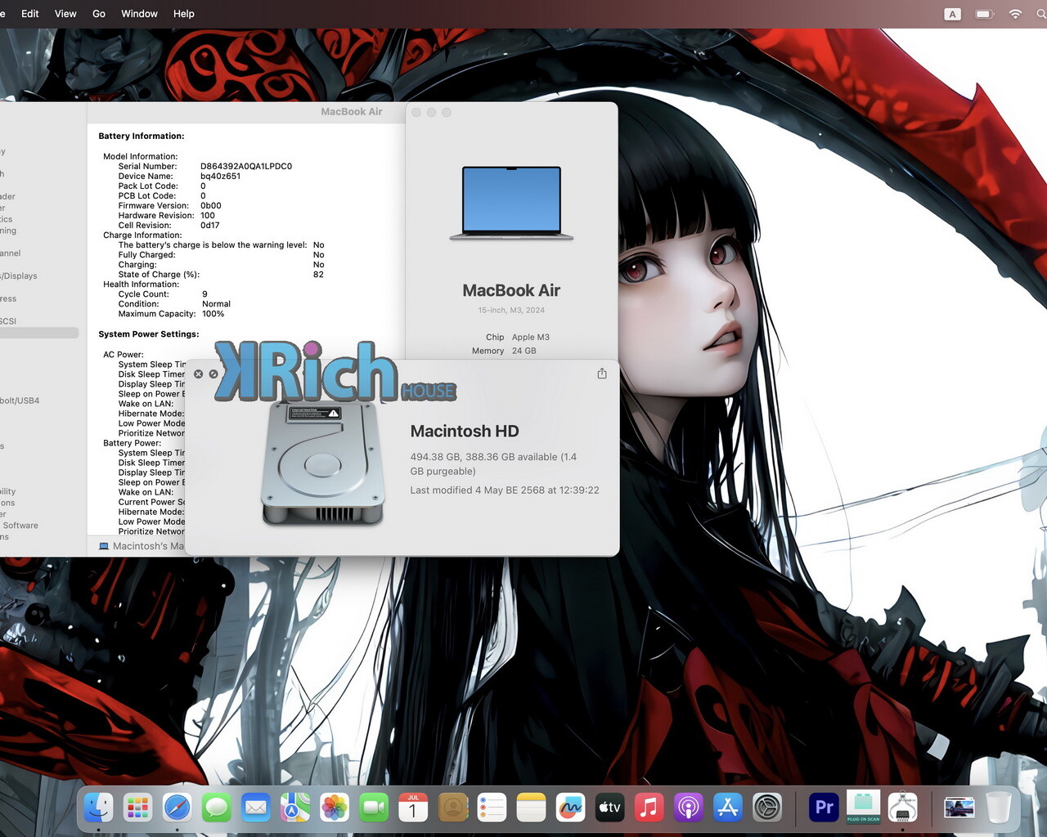
Task: Open the Wi-Fi menu in the menu bar
Action: coord(1015,14)
